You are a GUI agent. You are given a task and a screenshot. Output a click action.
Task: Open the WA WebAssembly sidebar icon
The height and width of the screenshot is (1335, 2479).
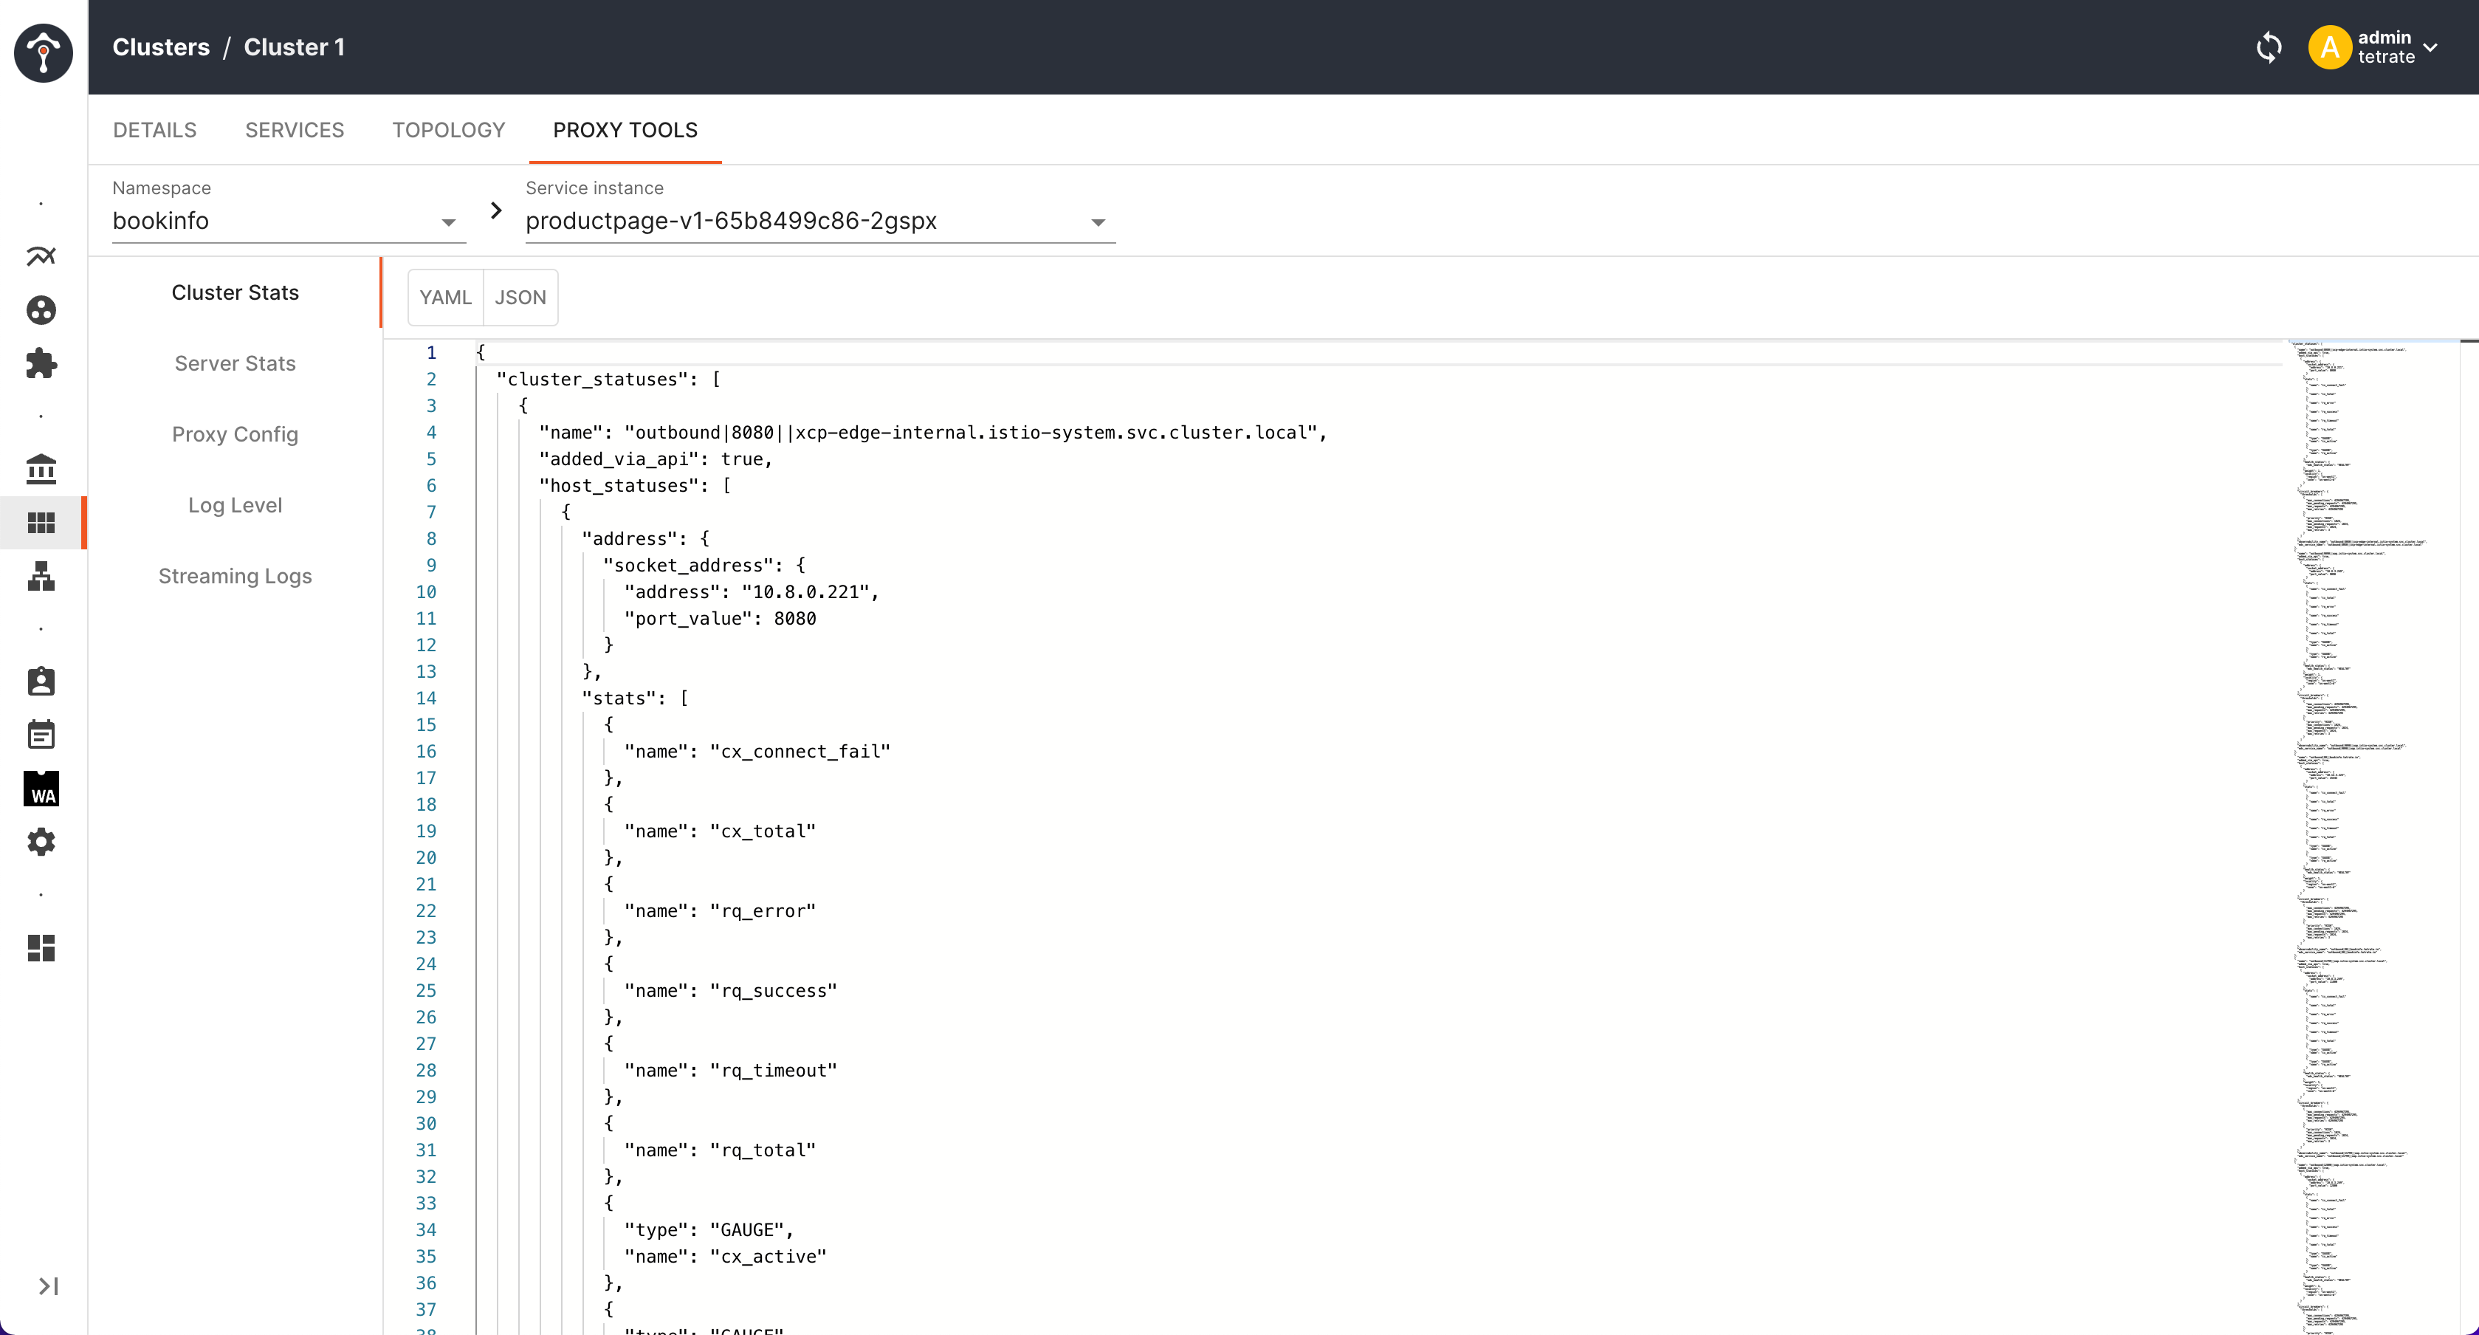click(x=41, y=789)
